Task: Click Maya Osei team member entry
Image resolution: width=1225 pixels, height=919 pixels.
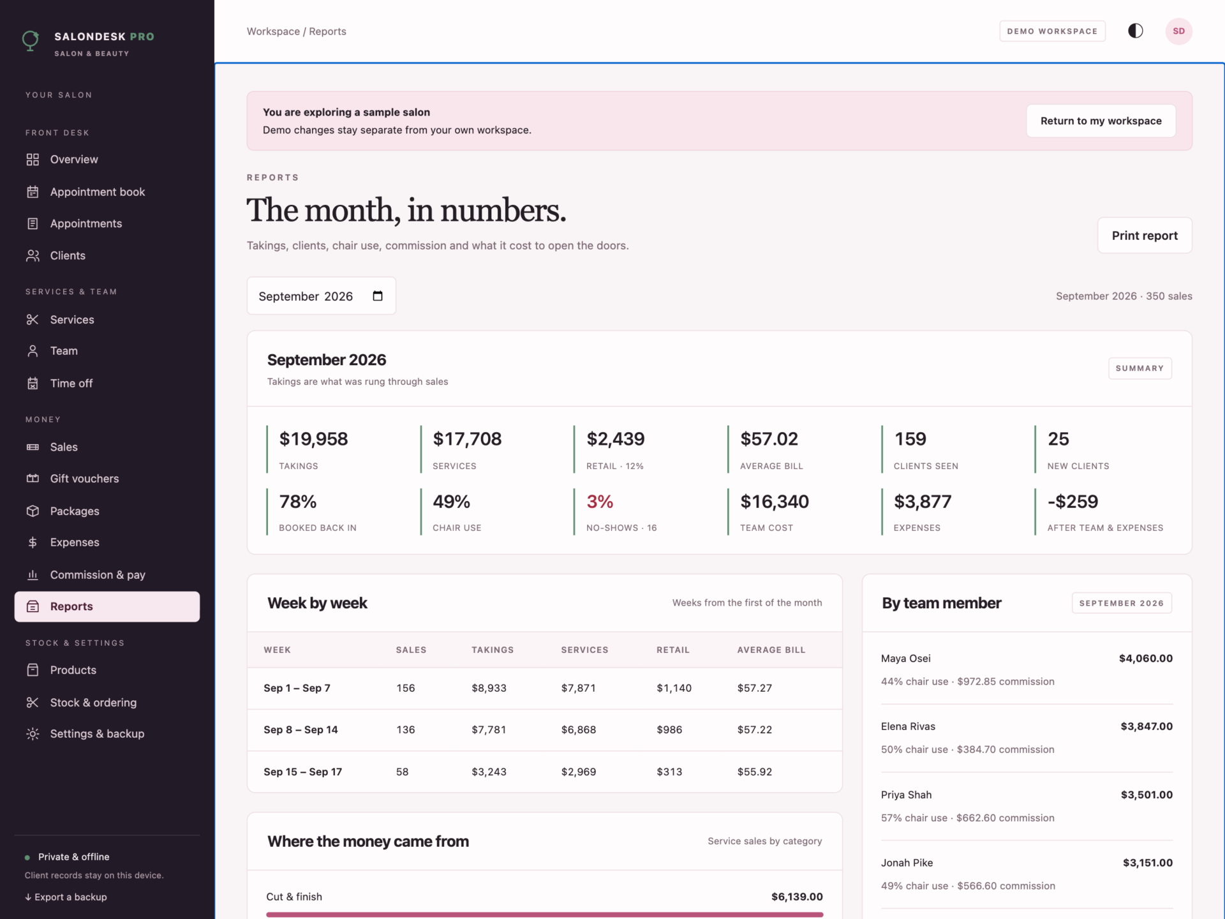Action: pyautogui.click(x=1027, y=669)
